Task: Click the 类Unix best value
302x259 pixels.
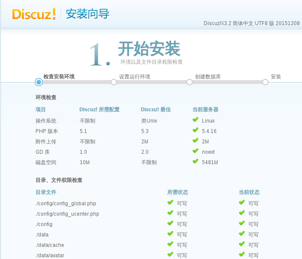Action: 149,121
